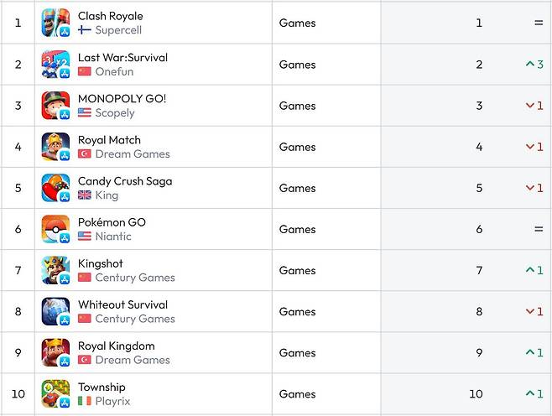Click the Games category for Township
The image size is (552, 416).
tap(297, 394)
